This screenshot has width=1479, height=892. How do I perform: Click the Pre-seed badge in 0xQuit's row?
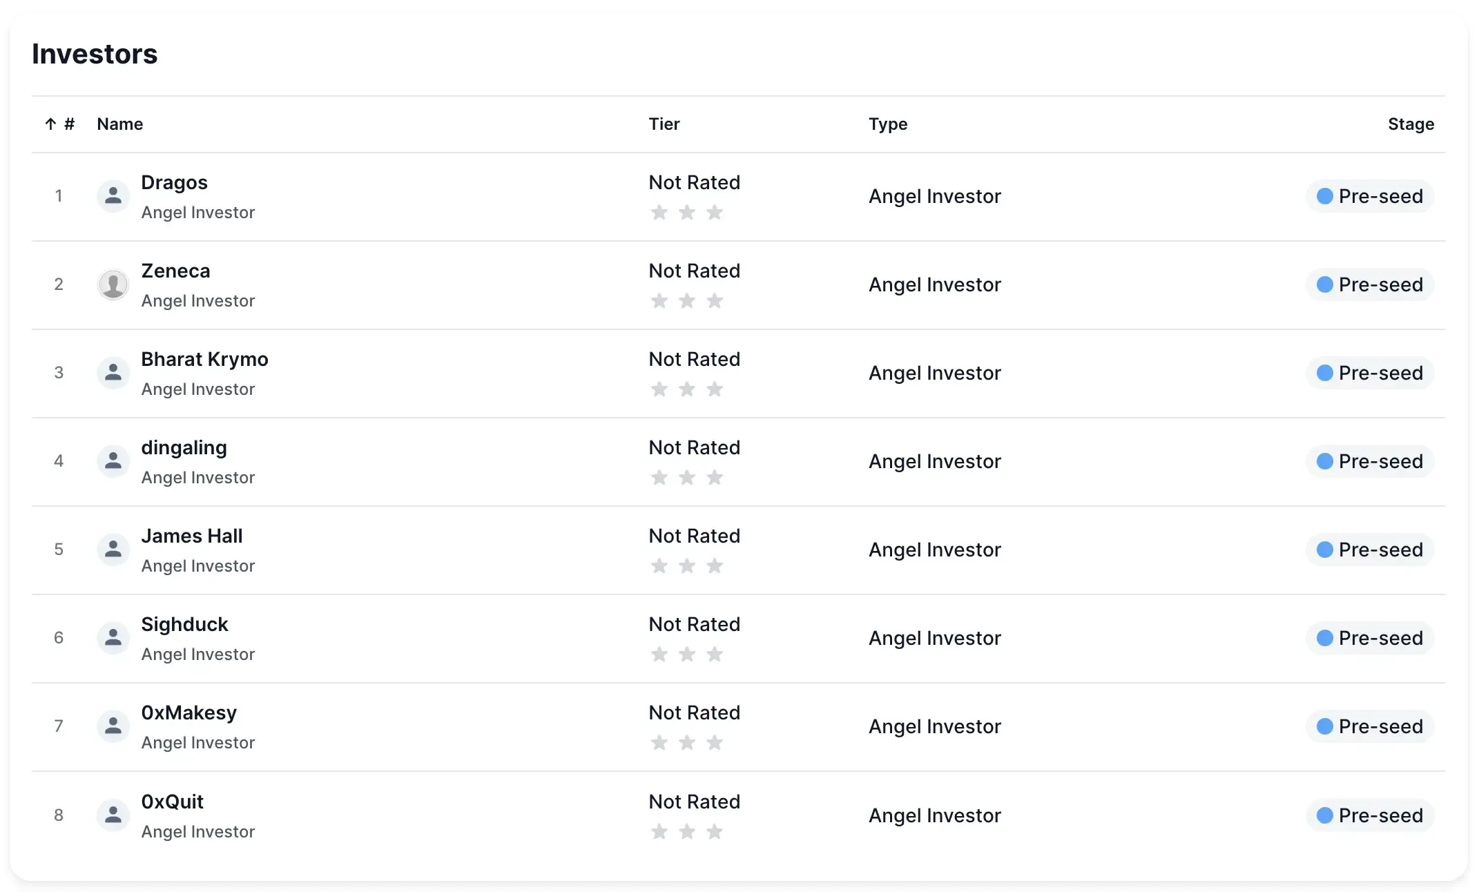coord(1370,815)
